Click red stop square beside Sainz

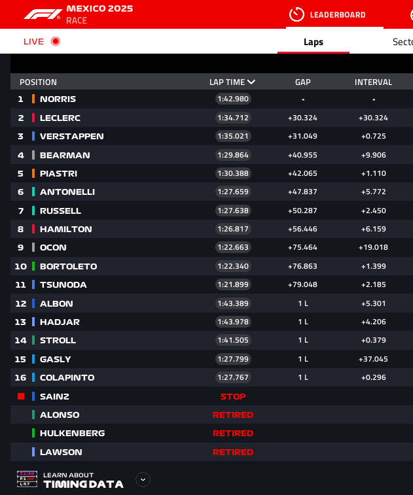click(x=21, y=396)
